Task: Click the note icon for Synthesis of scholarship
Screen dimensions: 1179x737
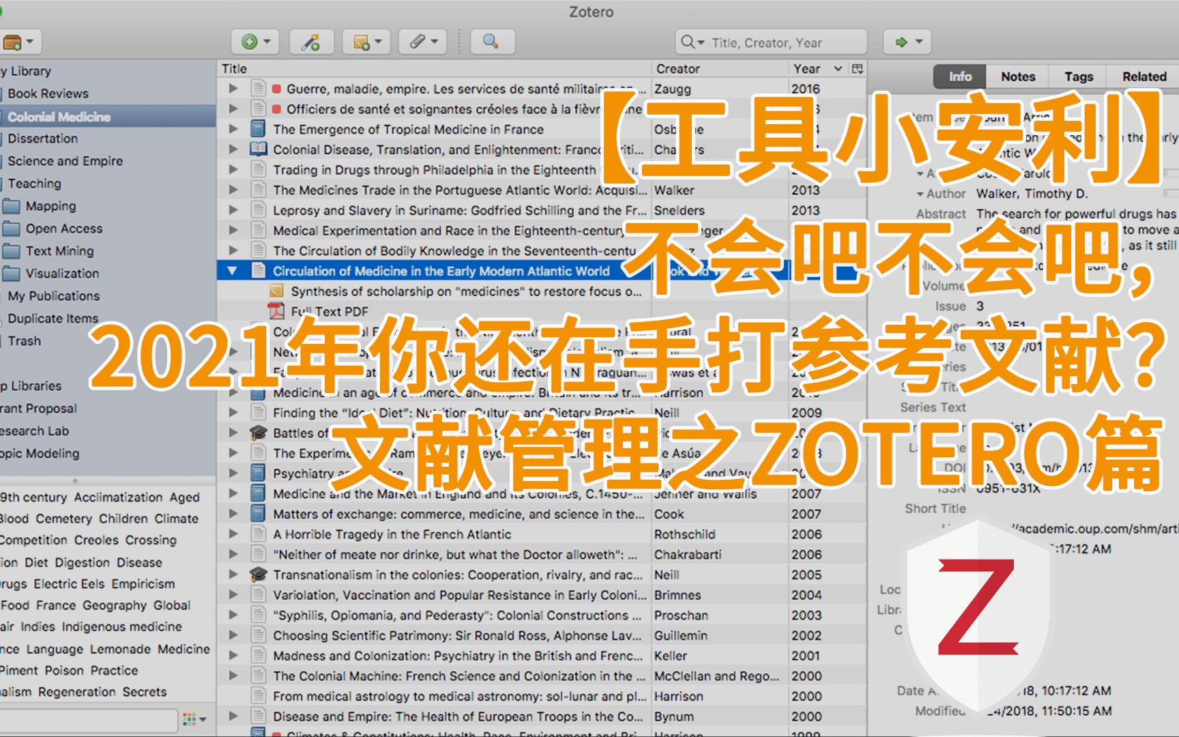Action: [x=276, y=291]
